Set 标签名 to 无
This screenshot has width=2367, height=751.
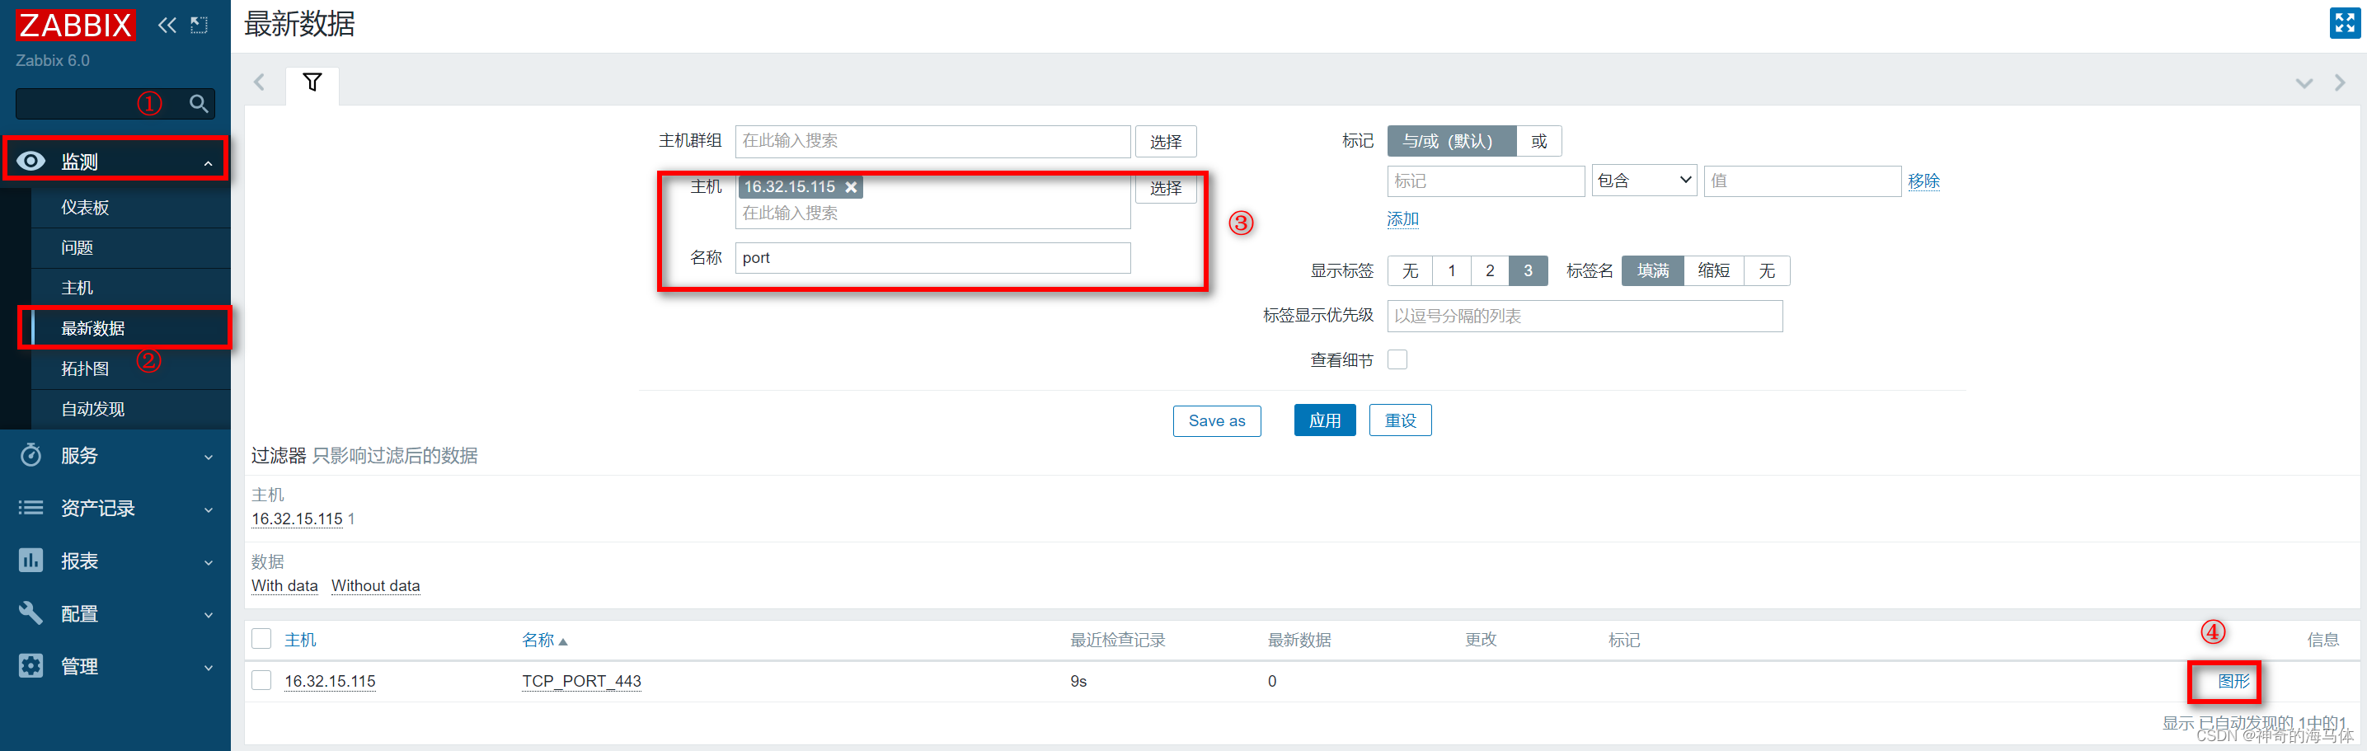(x=1766, y=270)
